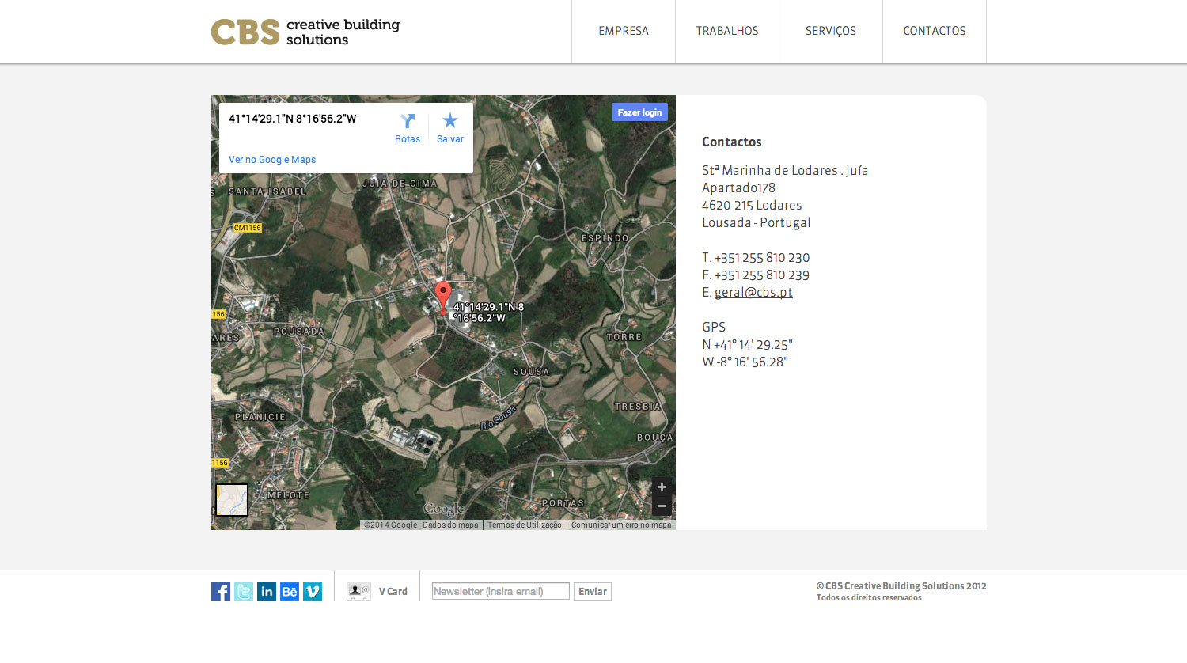Screen dimensions: 1187x663
Task: Click the Rotas directions icon on map
Action: [408, 121]
